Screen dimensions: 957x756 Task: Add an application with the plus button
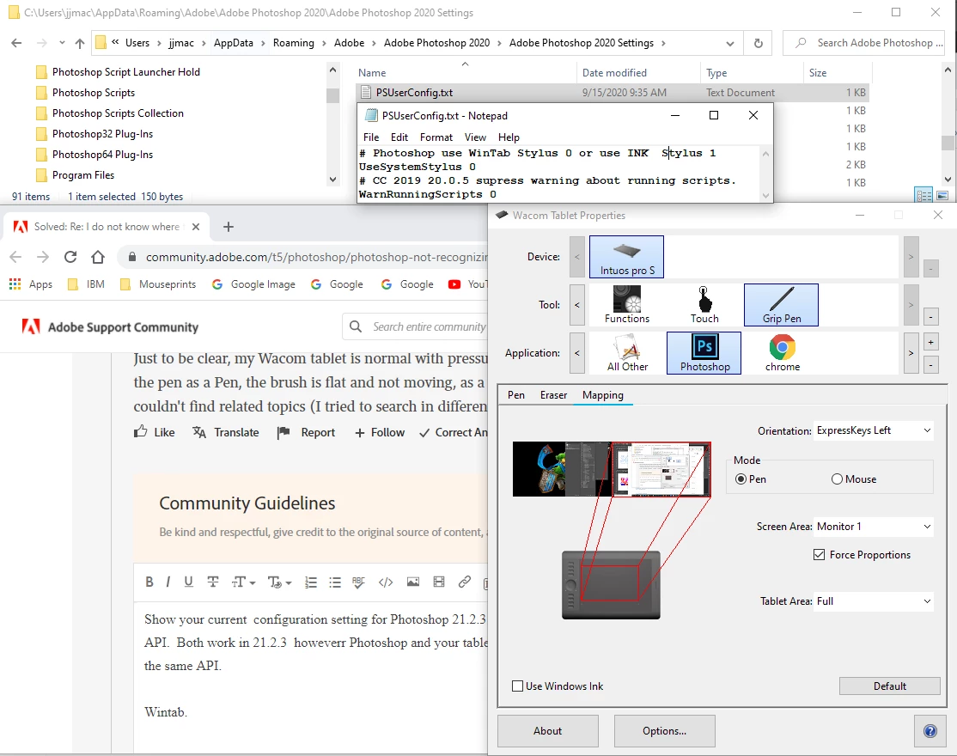click(930, 342)
